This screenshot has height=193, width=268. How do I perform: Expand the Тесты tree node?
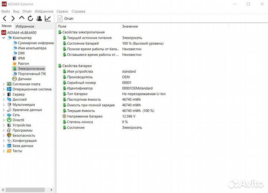[x=4, y=151]
